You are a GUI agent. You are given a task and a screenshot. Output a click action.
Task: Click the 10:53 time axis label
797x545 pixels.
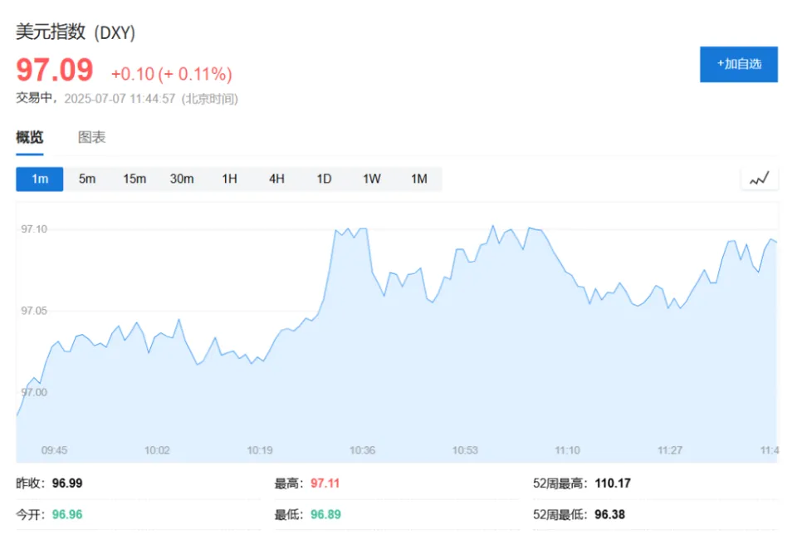[465, 450]
